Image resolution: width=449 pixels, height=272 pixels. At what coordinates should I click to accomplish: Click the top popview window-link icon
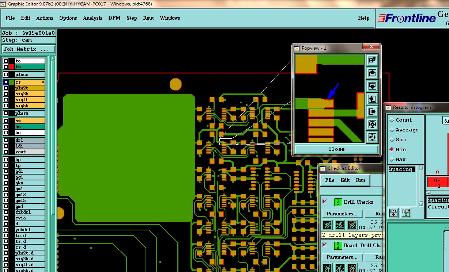coord(372,60)
